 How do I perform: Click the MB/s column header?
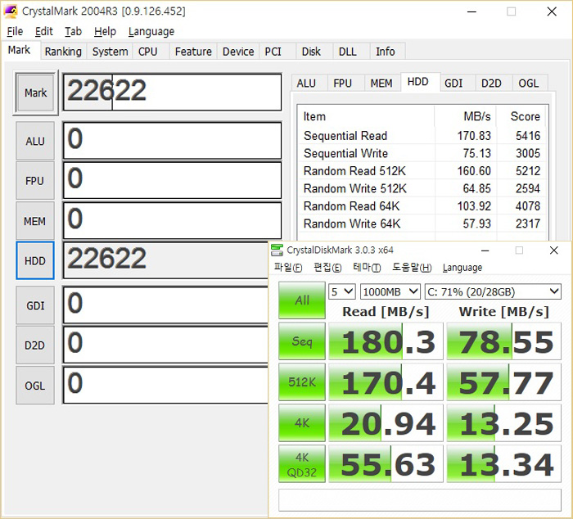click(x=465, y=116)
